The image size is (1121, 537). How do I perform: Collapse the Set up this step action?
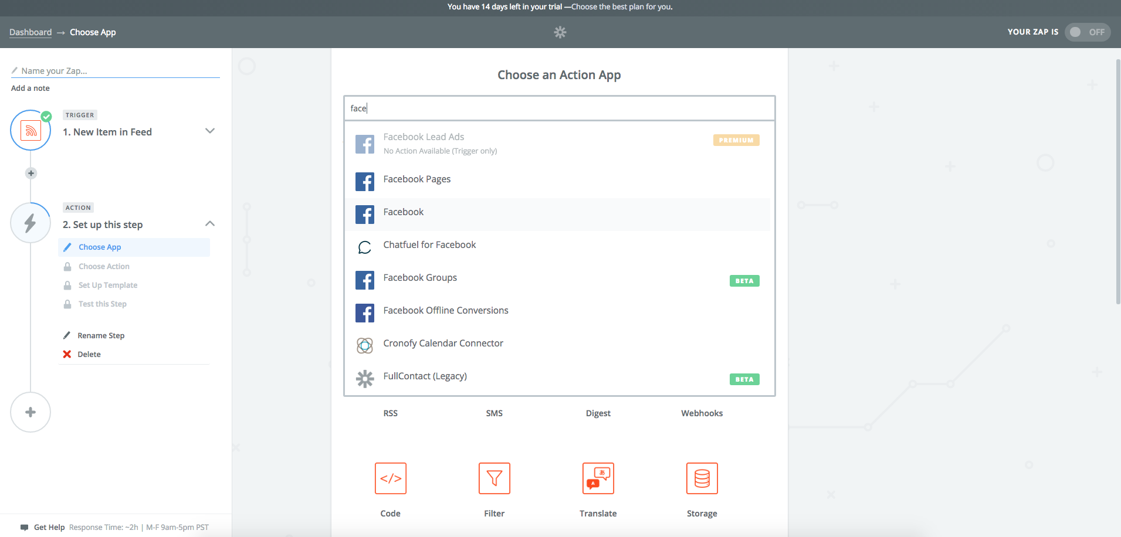[210, 223]
